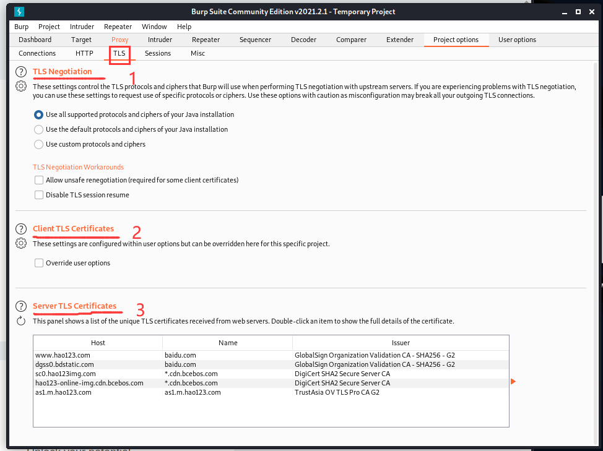Open help for Server TLS Certificates
This screenshot has width=603, height=451.
(x=21, y=306)
